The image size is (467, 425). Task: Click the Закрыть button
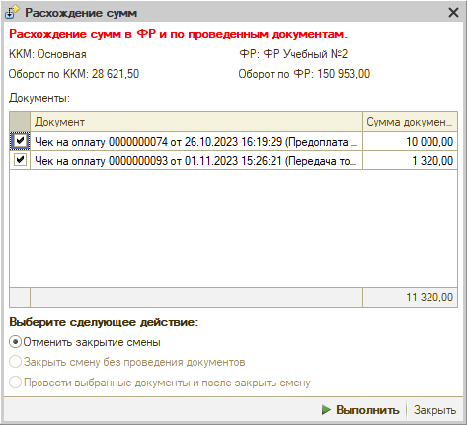coord(434,410)
